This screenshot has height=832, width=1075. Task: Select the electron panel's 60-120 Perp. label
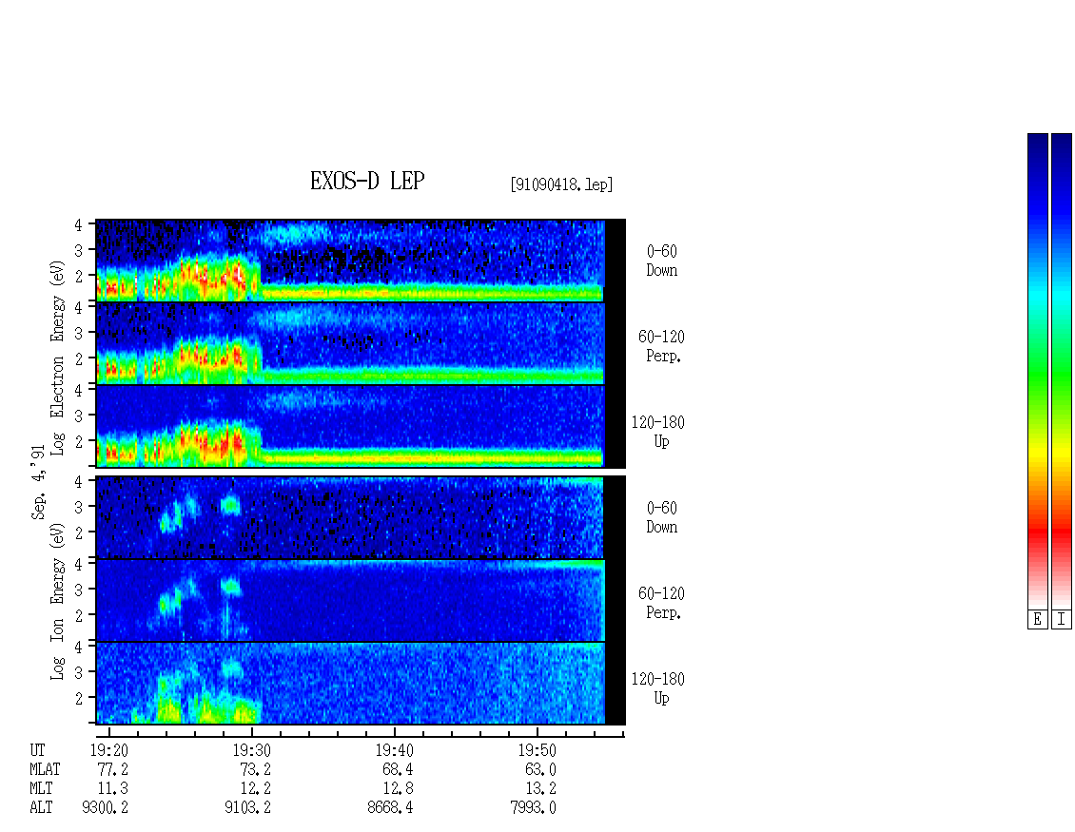point(661,346)
